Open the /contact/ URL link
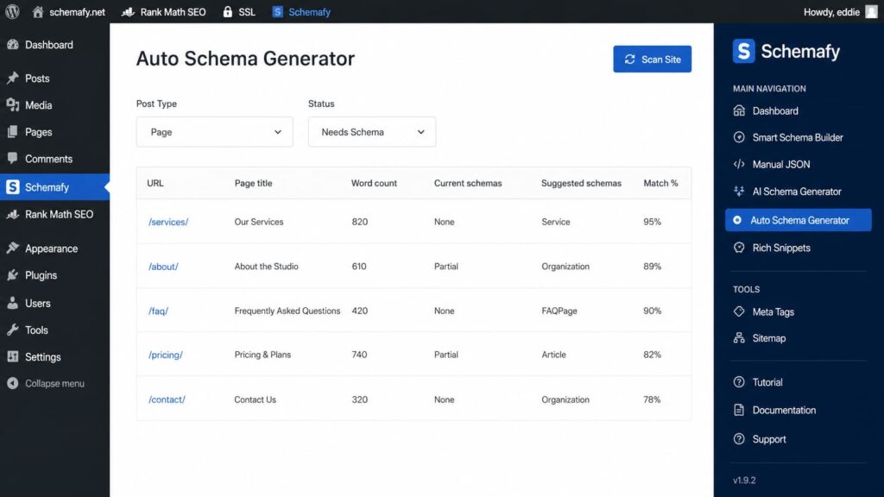The width and height of the screenshot is (884, 497). [x=167, y=399]
